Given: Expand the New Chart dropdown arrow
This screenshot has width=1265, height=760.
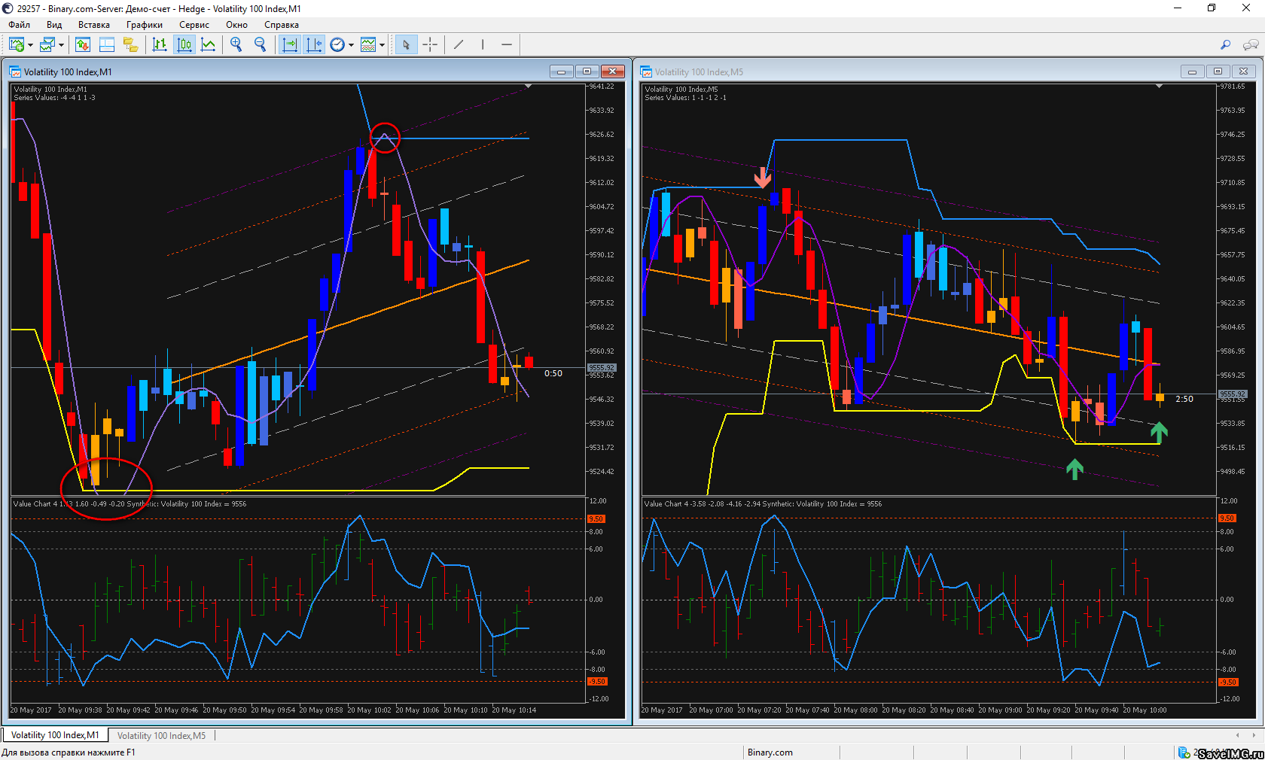Looking at the screenshot, I should (x=30, y=45).
